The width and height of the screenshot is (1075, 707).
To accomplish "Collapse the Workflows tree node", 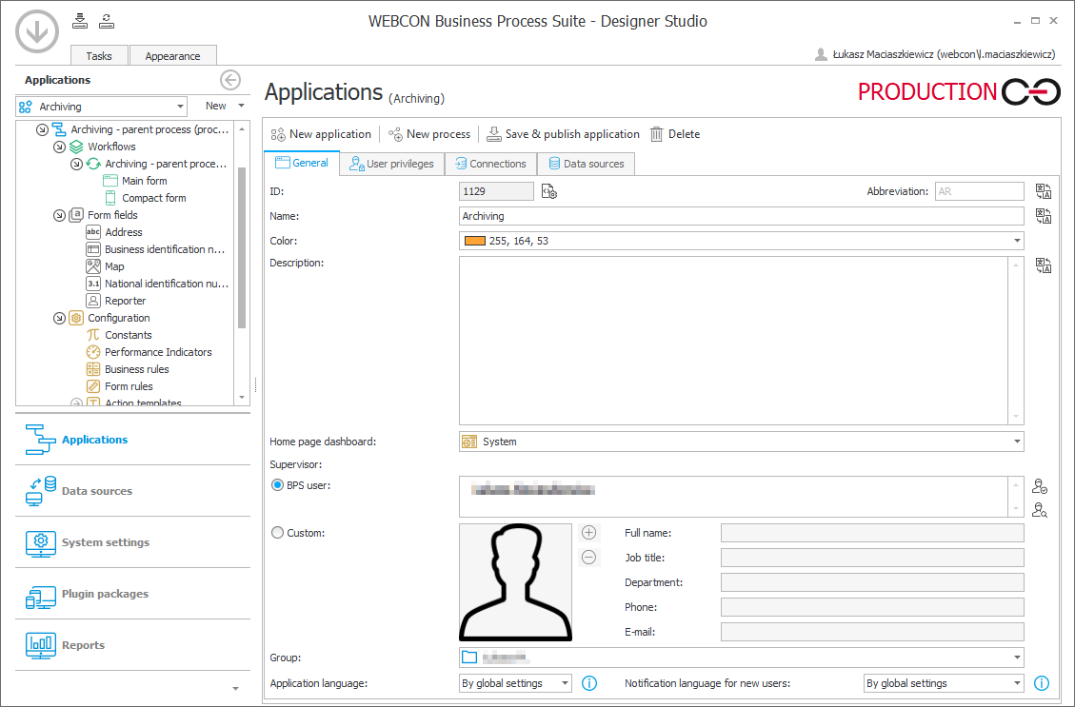I will click(59, 147).
